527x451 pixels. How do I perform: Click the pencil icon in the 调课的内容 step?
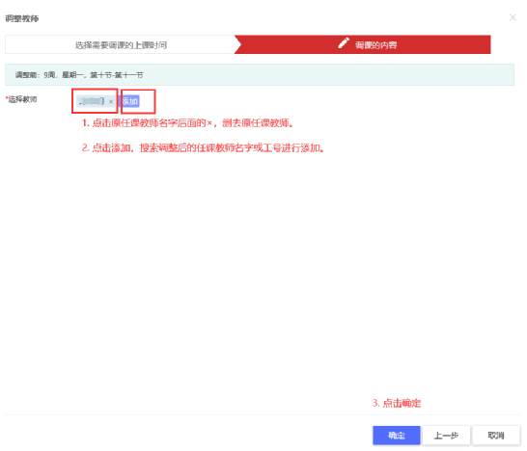click(344, 43)
